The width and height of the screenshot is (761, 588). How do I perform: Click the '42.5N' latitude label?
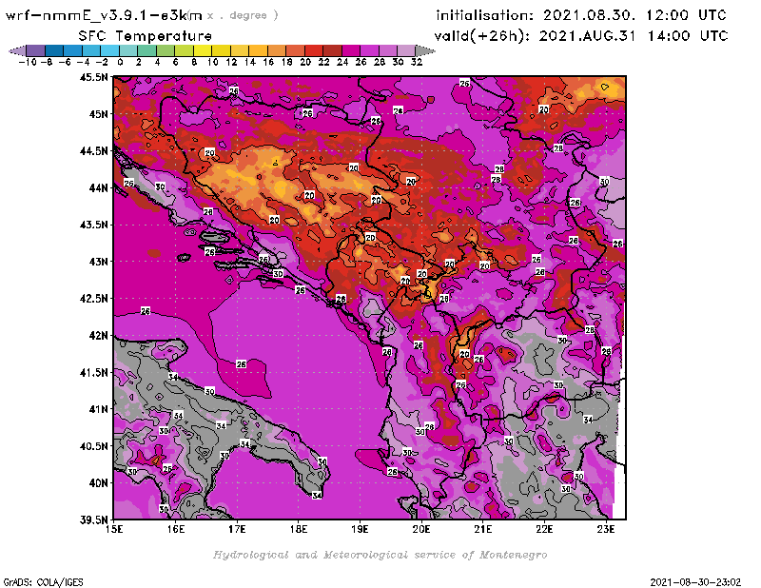(93, 299)
